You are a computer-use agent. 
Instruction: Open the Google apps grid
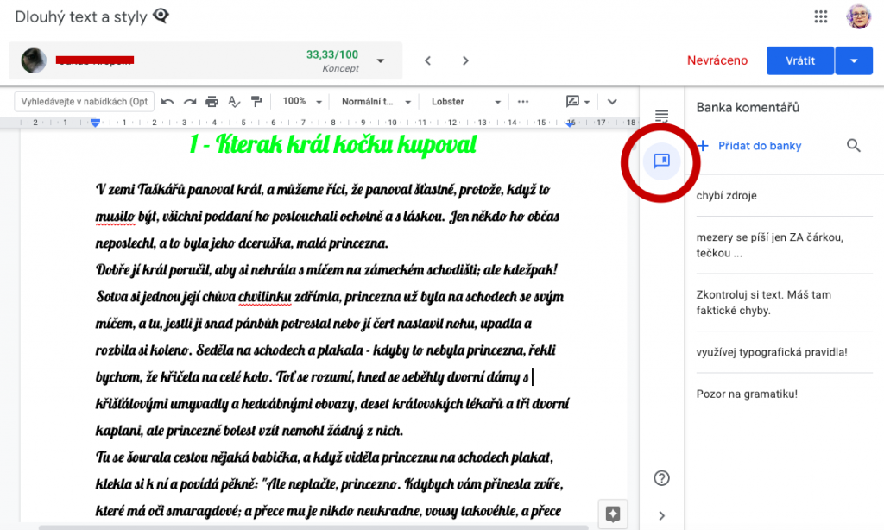(x=821, y=17)
